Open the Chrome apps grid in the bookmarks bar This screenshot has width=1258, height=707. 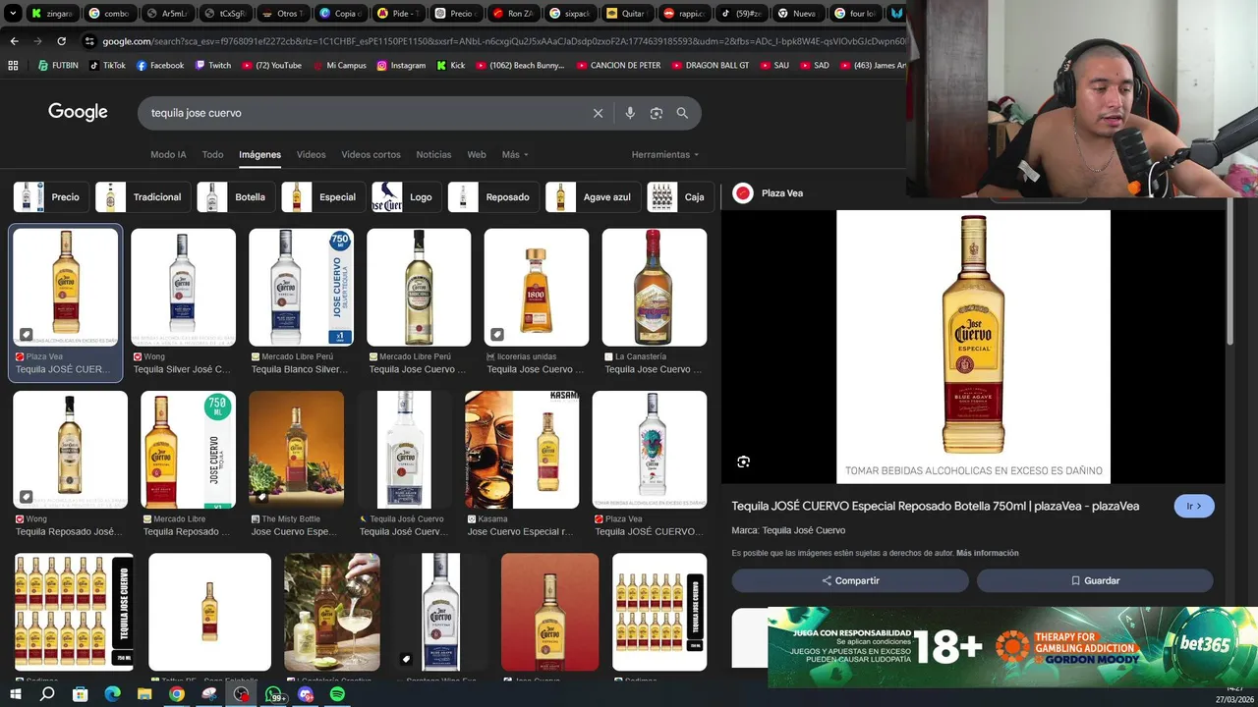tap(13, 66)
